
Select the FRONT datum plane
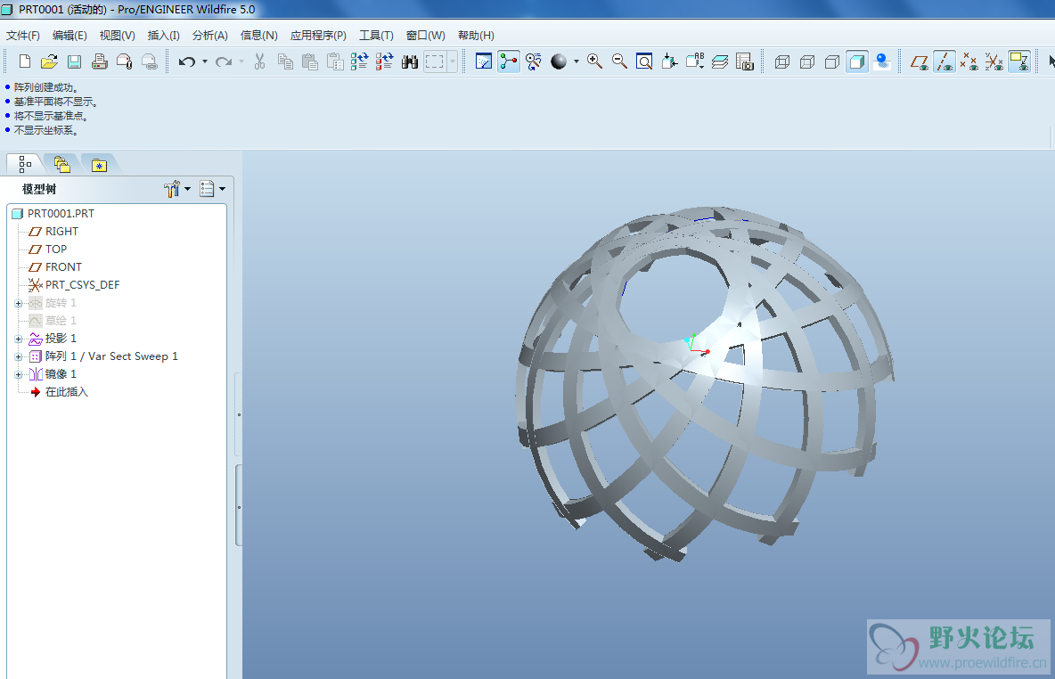pyautogui.click(x=63, y=267)
